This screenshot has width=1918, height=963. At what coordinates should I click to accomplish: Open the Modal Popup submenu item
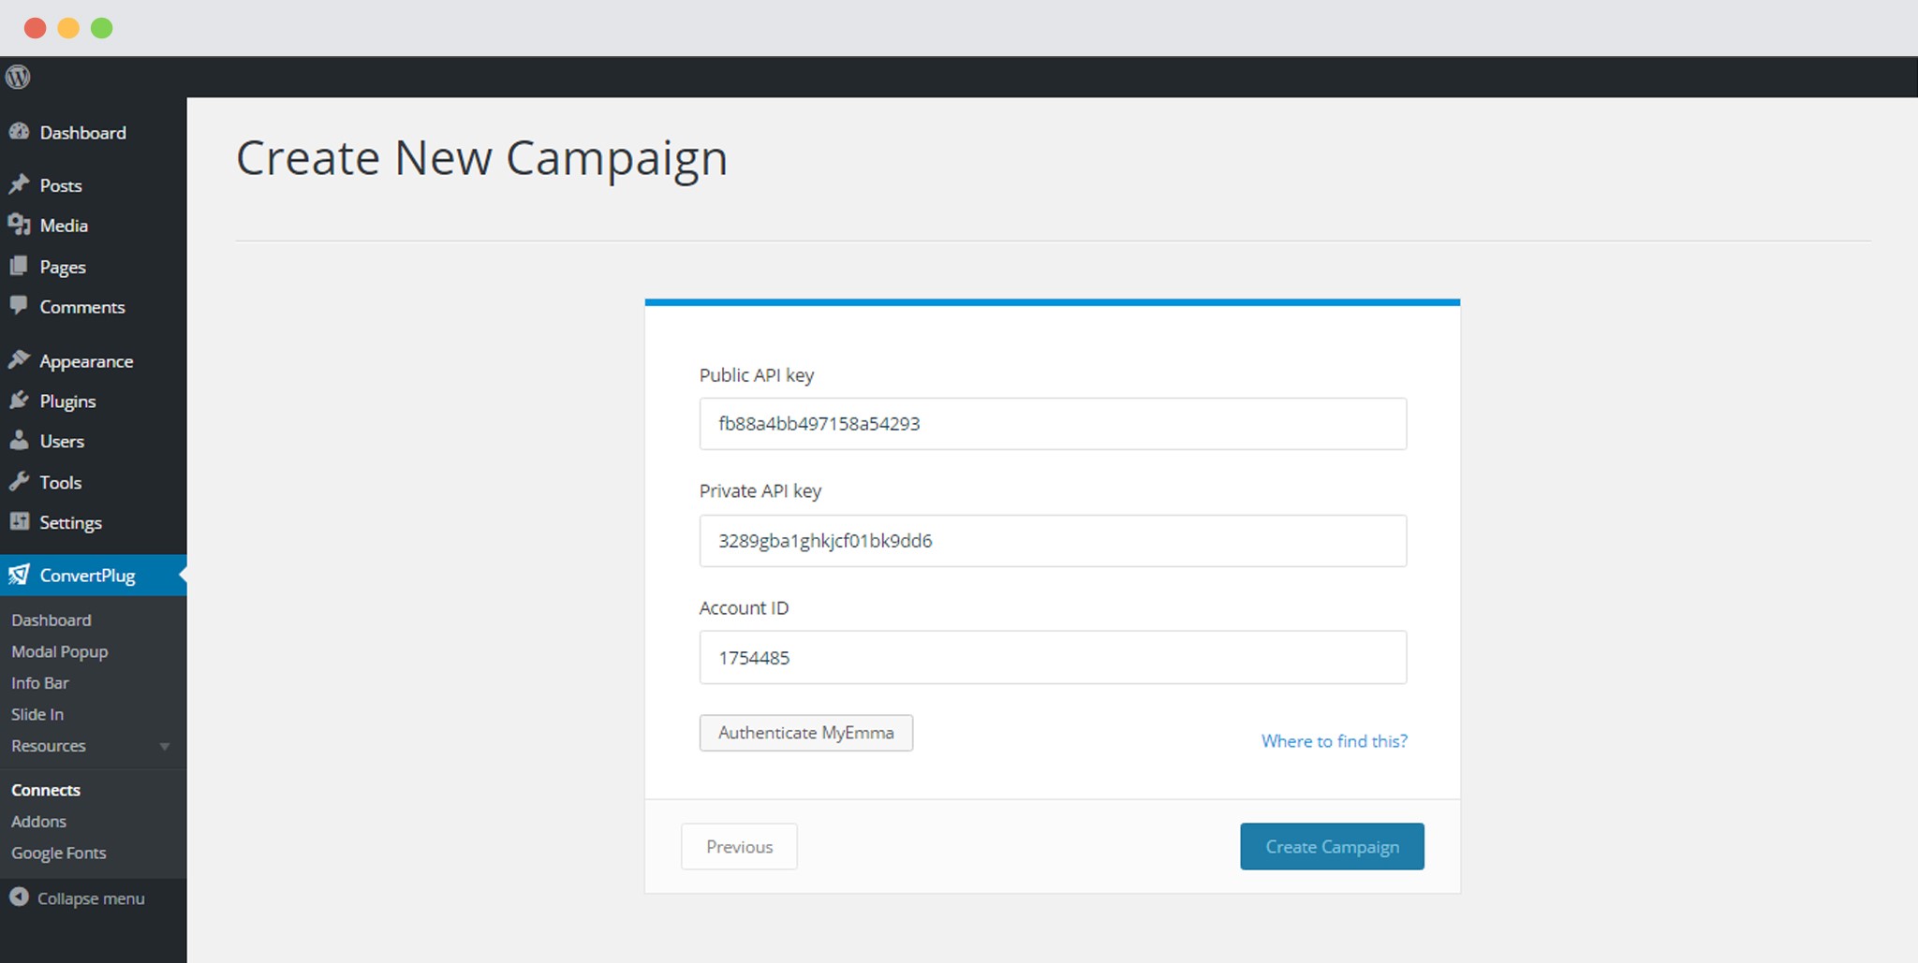coord(60,651)
